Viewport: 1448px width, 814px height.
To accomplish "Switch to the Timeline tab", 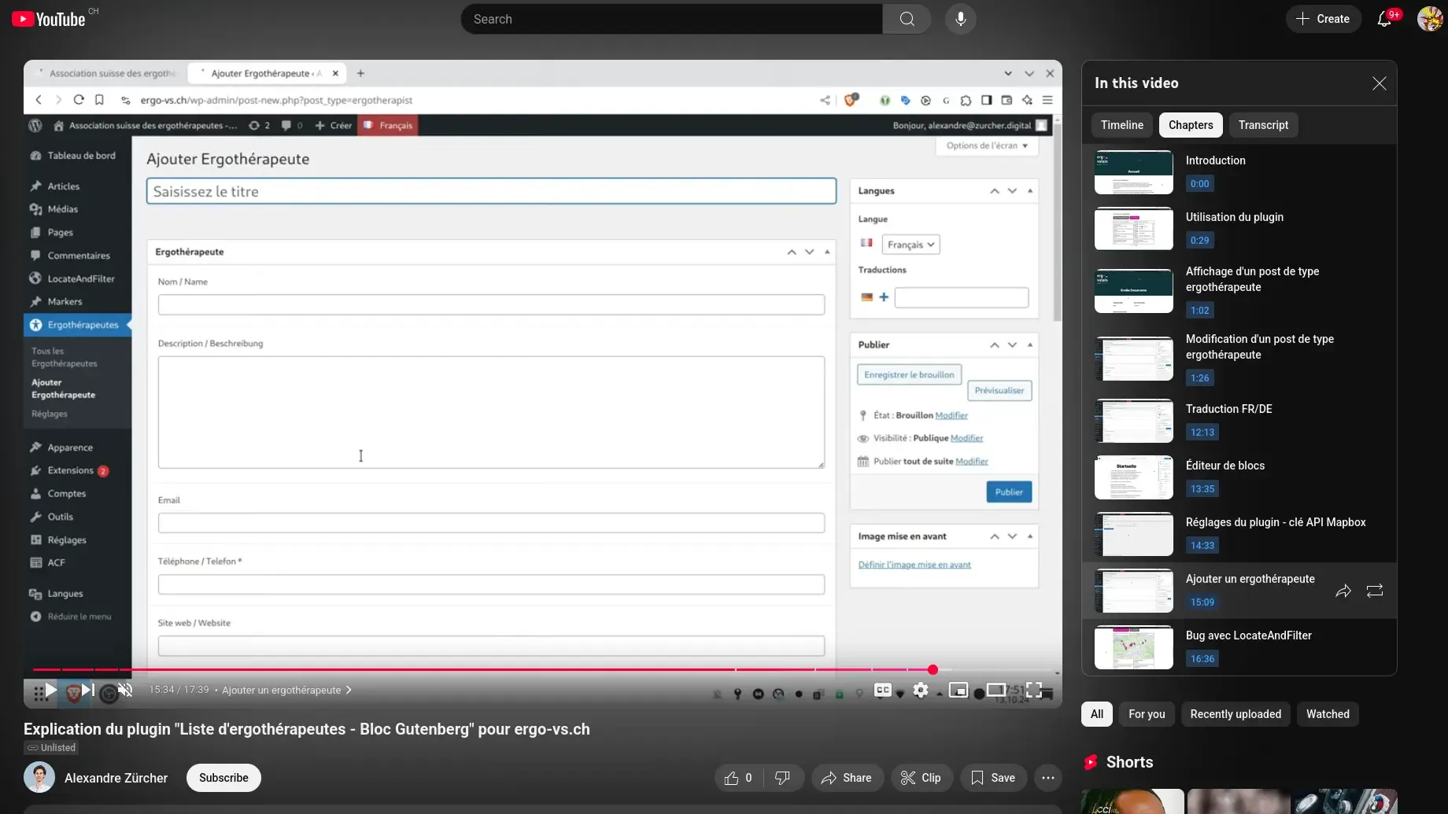I will click(x=1121, y=125).
